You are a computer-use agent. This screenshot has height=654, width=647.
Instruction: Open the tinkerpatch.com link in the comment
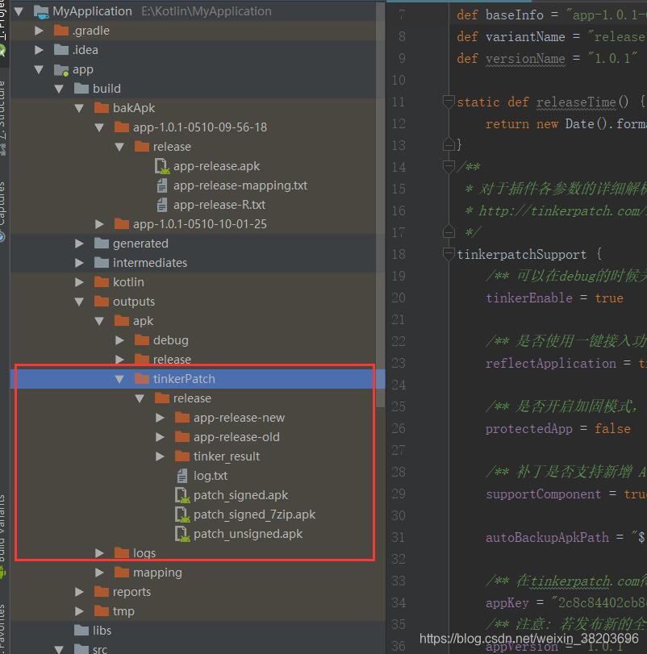(x=562, y=211)
